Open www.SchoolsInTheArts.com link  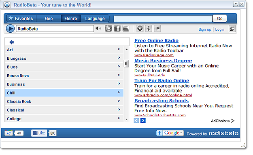160,115
